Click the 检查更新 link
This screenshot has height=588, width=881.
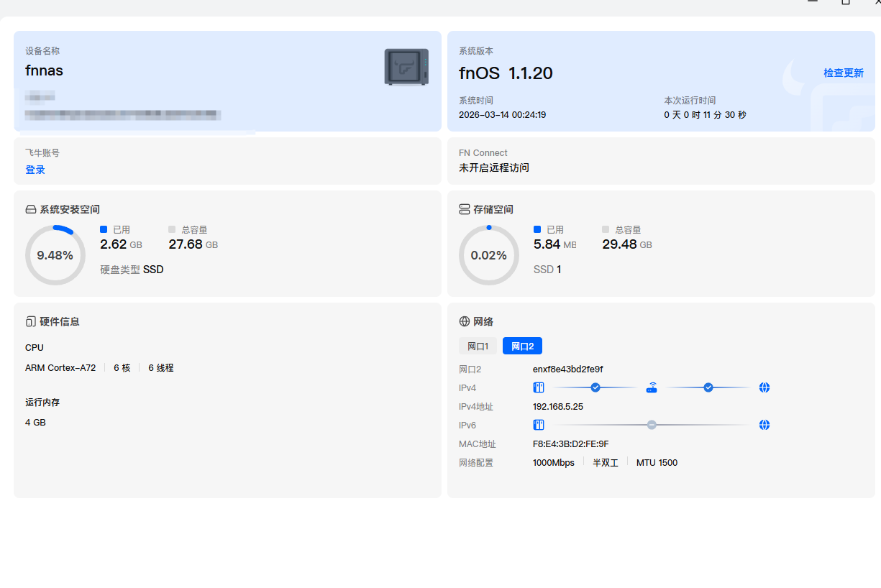pos(843,73)
